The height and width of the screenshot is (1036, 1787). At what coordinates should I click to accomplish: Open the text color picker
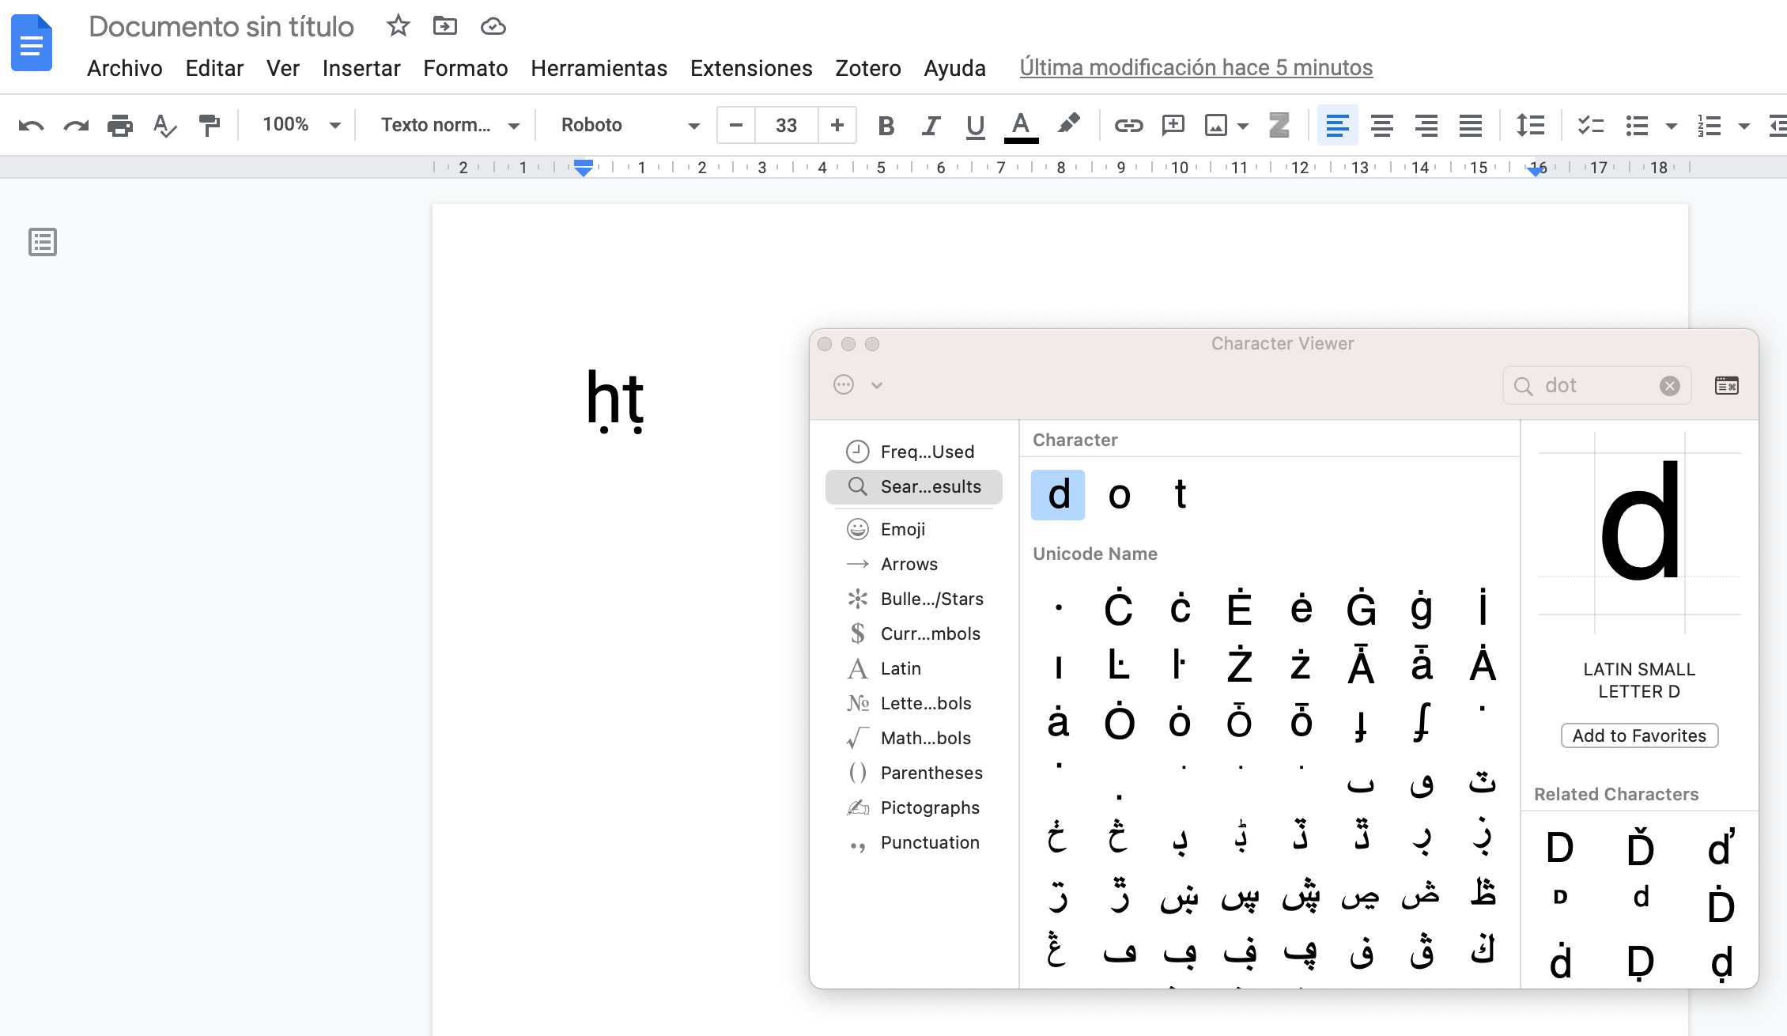1021,127
